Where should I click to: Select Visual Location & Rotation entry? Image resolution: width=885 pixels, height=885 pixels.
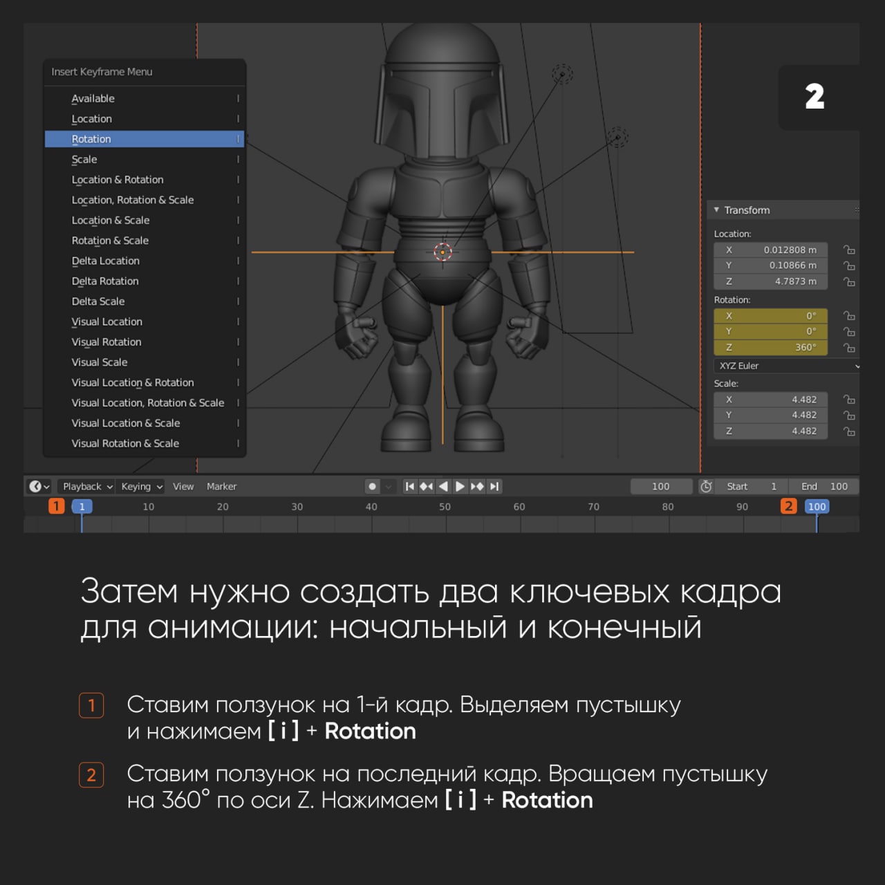click(x=145, y=382)
